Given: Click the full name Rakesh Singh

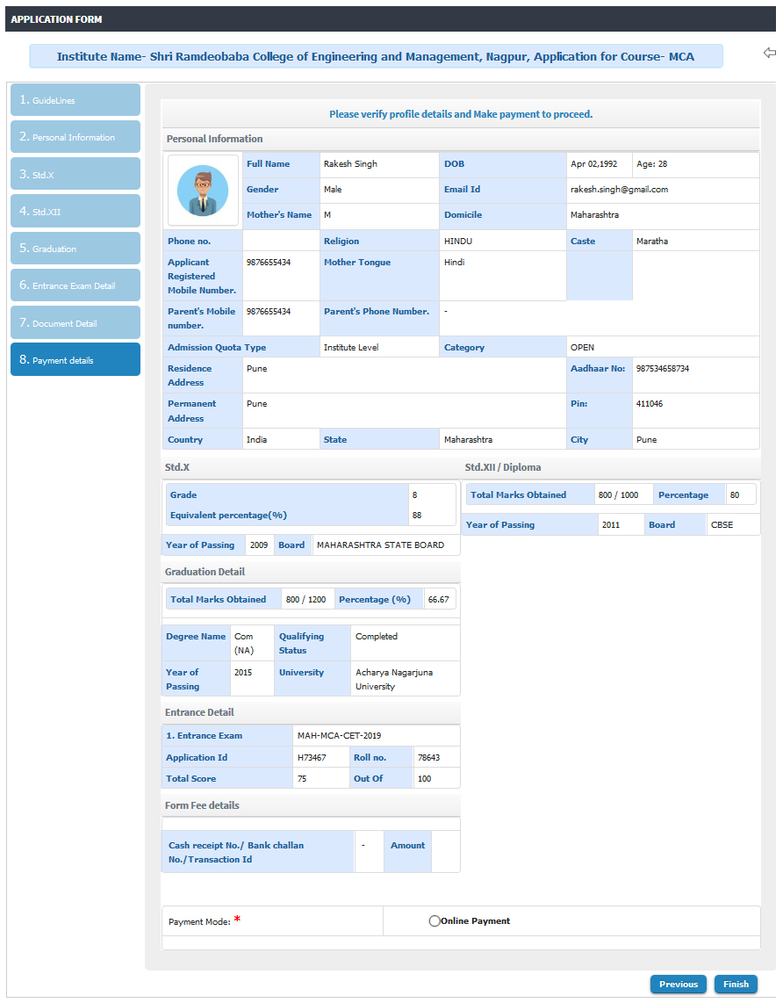Looking at the screenshot, I should click(x=350, y=163).
